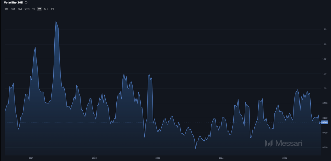Click the 0.540 current value label
The width and height of the screenshot is (331, 161).
coord(325,122)
